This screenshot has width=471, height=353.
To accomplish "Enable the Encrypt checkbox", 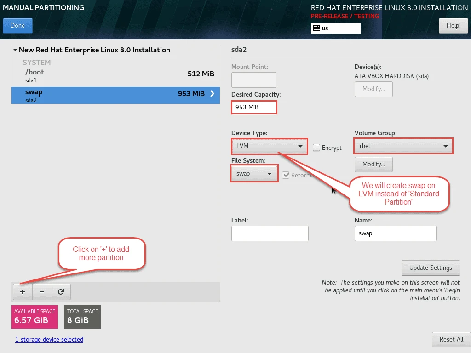I will pyautogui.click(x=316, y=148).
